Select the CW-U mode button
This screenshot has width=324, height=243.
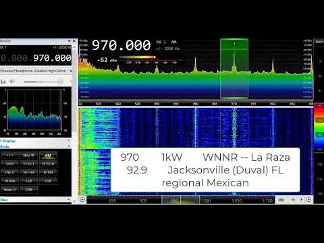tap(9, 172)
